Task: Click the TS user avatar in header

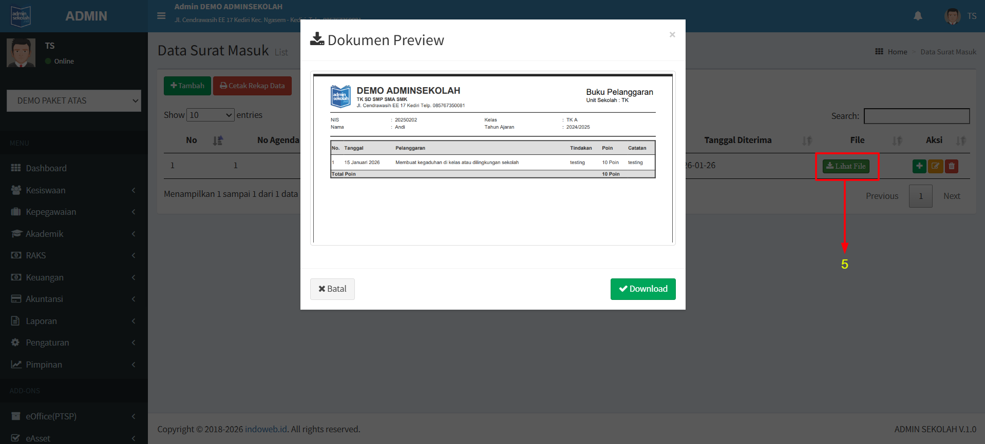Action: pyautogui.click(x=953, y=16)
